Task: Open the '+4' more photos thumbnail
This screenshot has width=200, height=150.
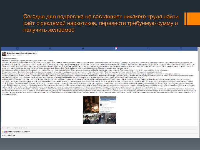Action: coord(111,119)
